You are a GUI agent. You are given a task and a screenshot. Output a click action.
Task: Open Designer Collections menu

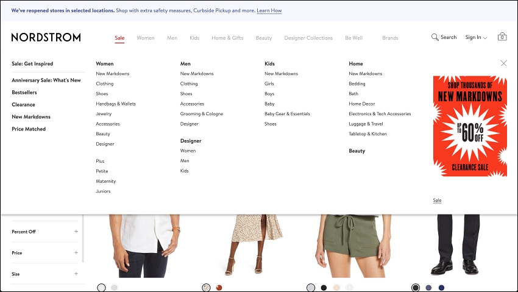point(308,38)
